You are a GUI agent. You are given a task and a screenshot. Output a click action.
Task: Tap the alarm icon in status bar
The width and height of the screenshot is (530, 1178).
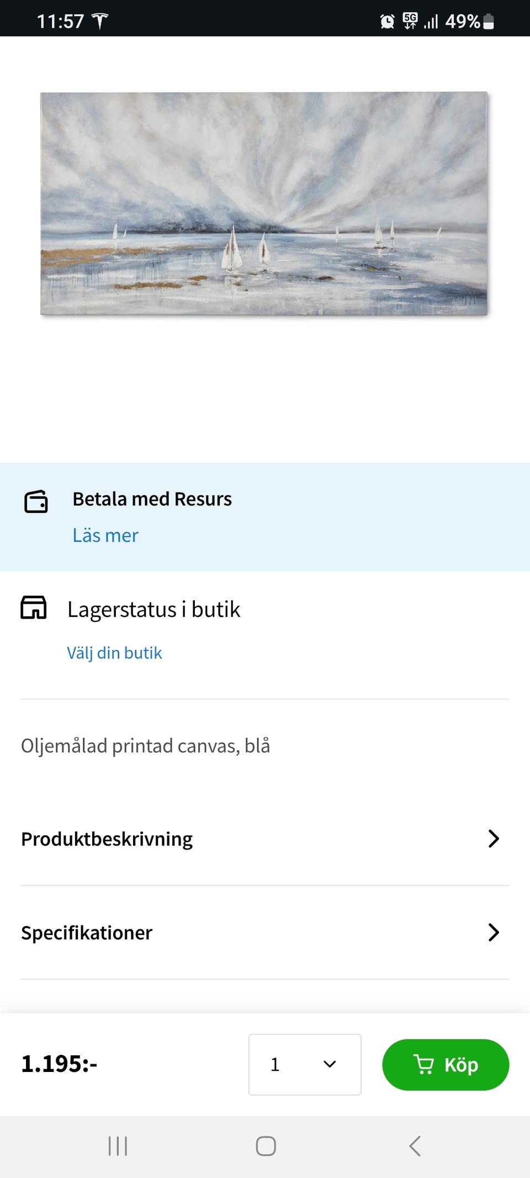click(x=387, y=22)
